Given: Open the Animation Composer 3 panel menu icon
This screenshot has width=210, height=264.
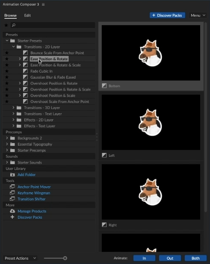Looking at the screenshot, I should [x=43, y=4].
